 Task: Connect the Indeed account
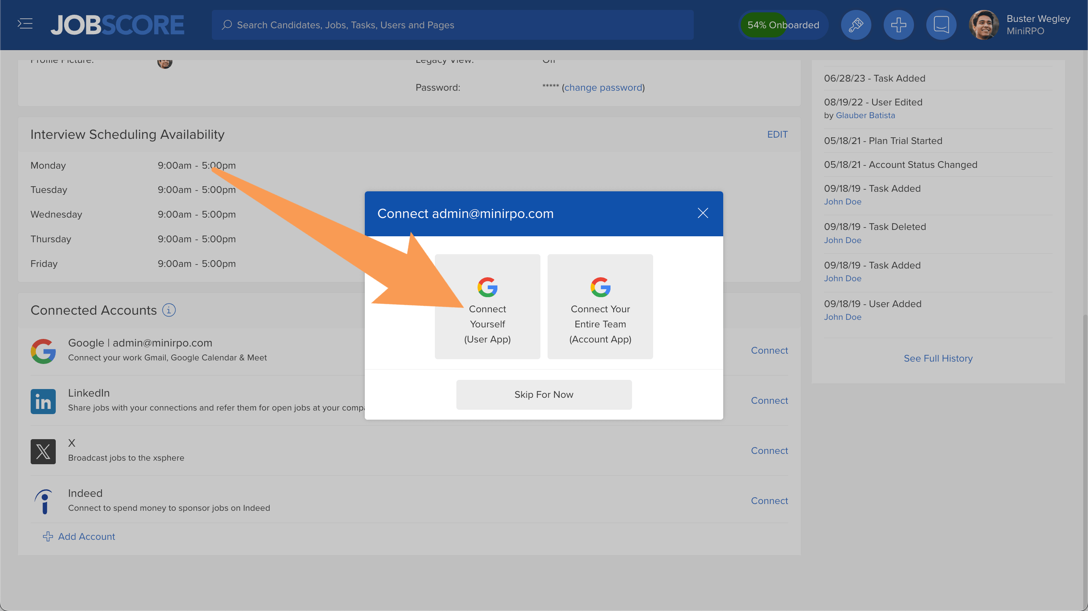coord(769,501)
